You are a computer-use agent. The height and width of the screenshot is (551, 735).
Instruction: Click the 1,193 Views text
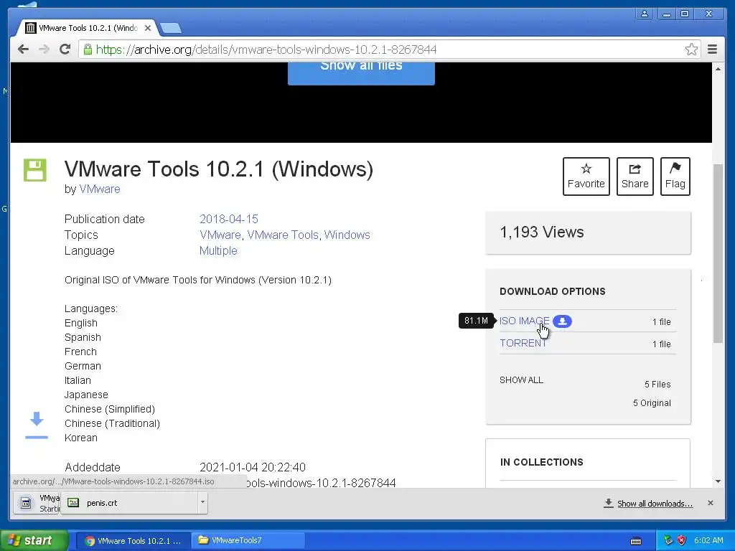541,232
